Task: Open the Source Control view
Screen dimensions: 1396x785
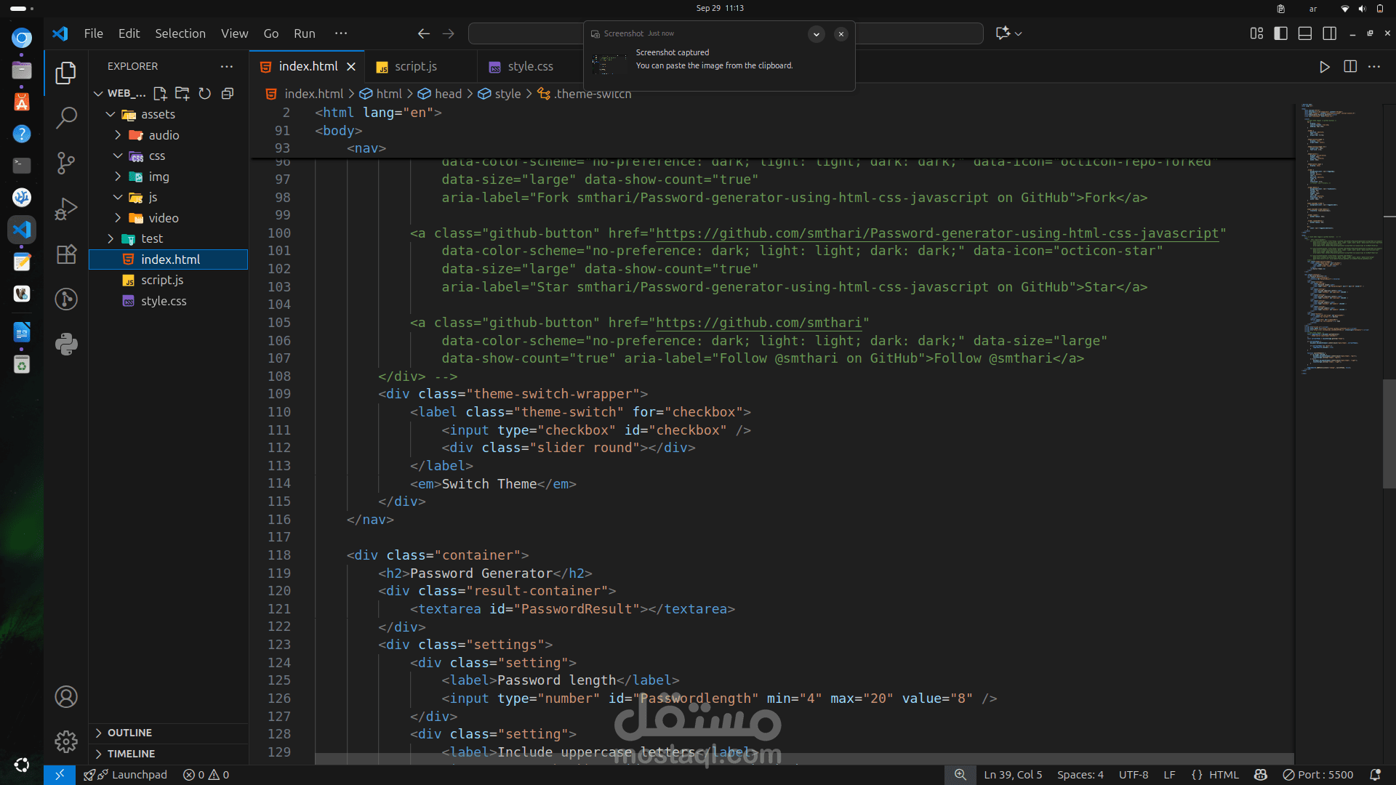Action: pyautogui.click(x=66, y=163)
